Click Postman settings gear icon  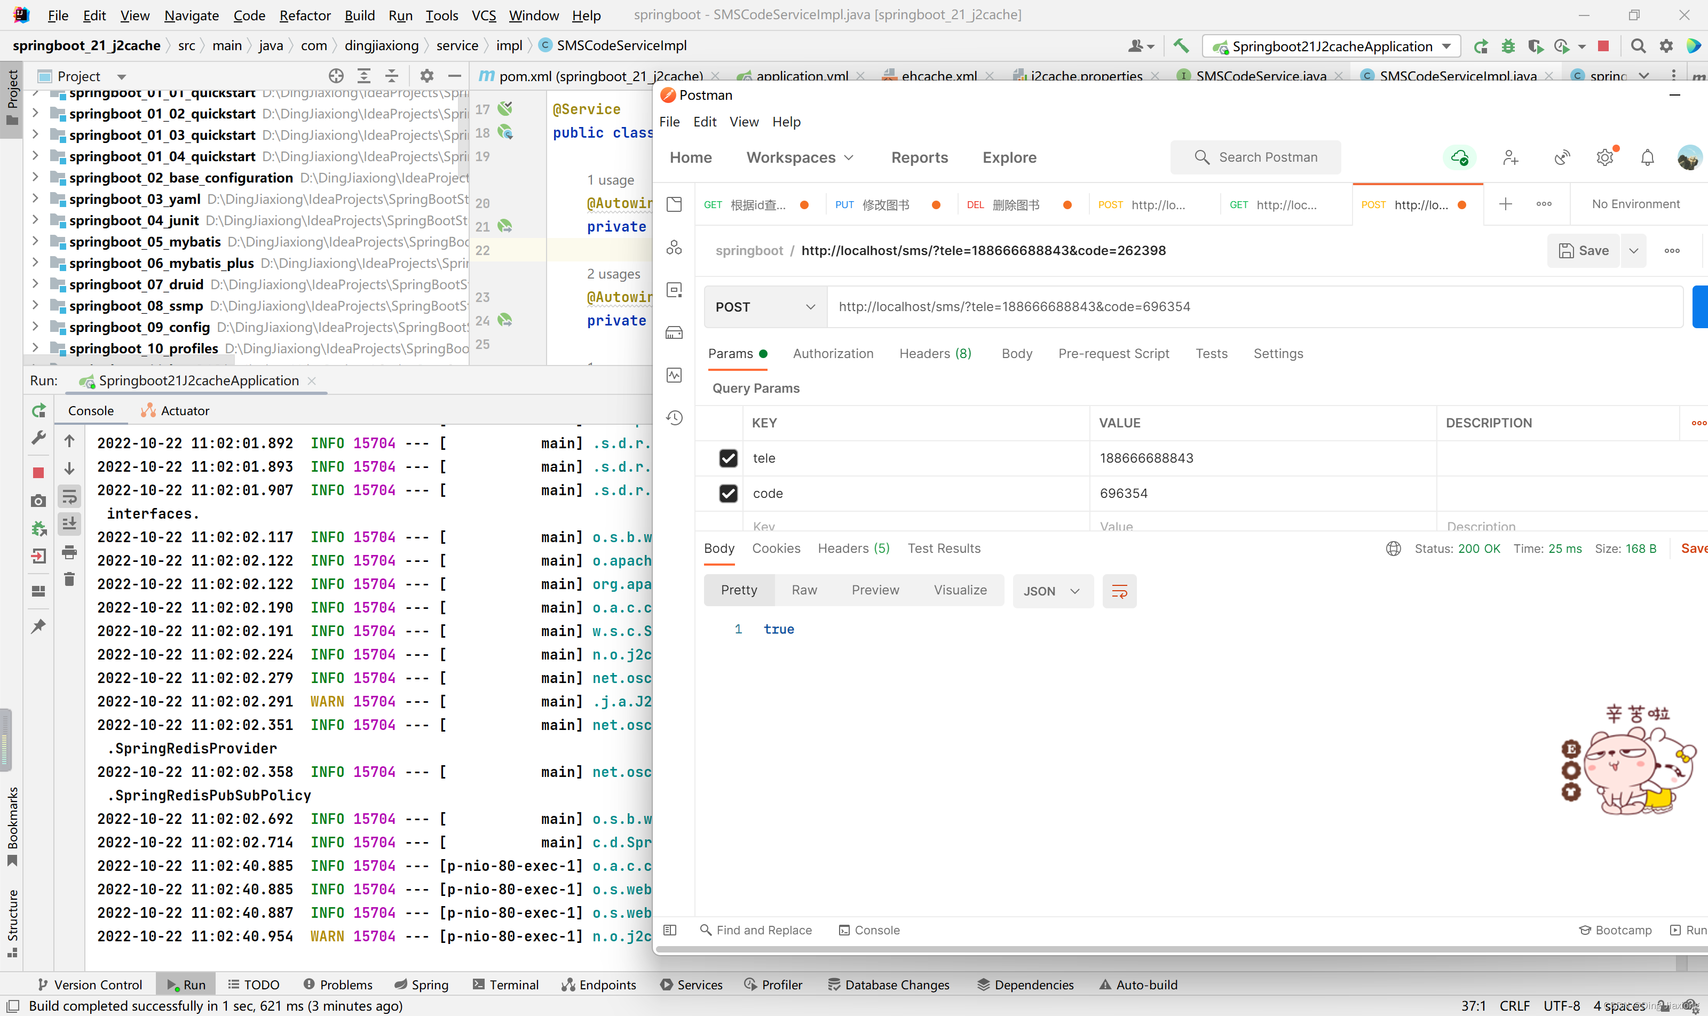click(x=1604, y=158)
